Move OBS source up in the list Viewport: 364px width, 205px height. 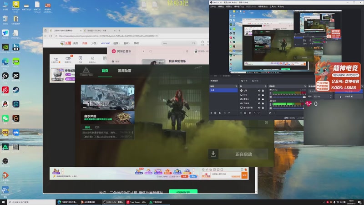(254, 113)
